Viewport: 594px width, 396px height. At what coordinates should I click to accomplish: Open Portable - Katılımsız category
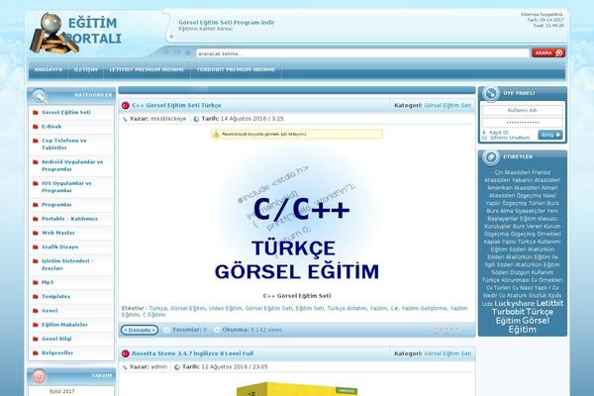[x=69, y=219]
